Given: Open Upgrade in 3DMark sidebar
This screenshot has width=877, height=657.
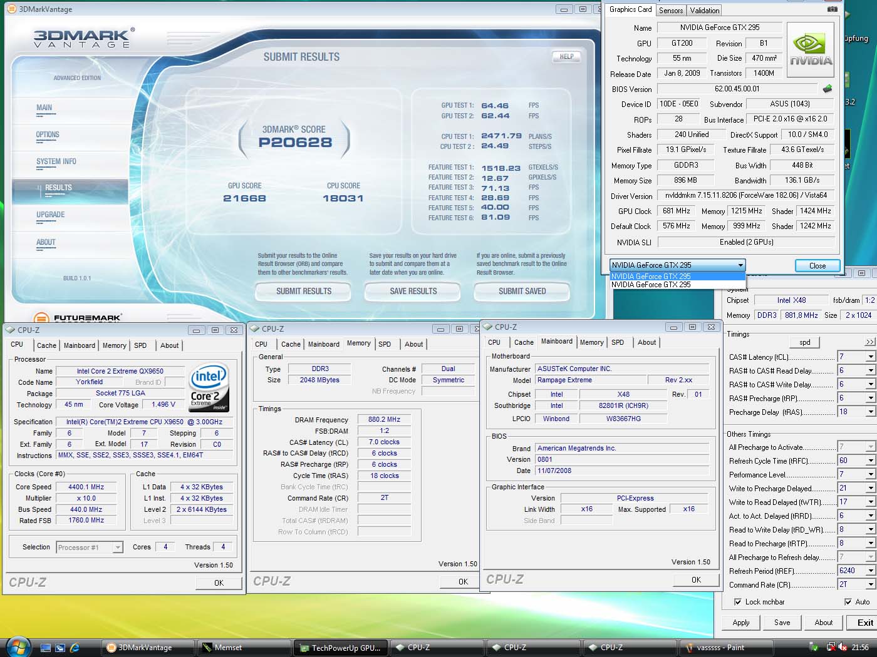Looking at the screenshot, I should (51, 215).
